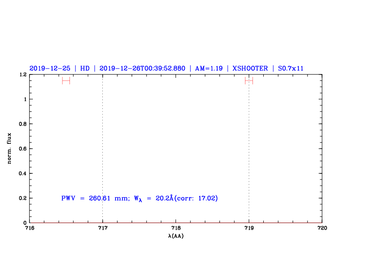Click the right red range marker near 719
The width and height of the screenshot is (367, 254).
[x=249, y=81]
